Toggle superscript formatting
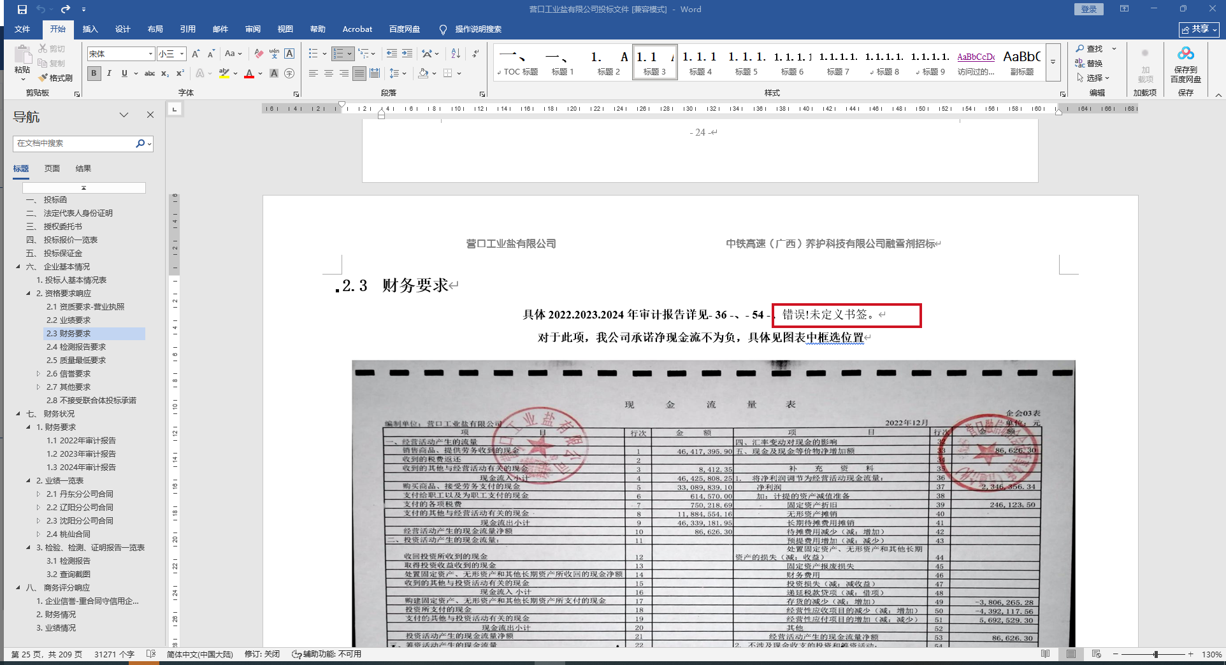The width and height of the screenshot is (1226, 665). [180, 73]
